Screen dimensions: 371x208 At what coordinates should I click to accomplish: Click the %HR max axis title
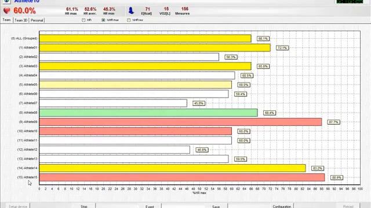tap(199, 193)
